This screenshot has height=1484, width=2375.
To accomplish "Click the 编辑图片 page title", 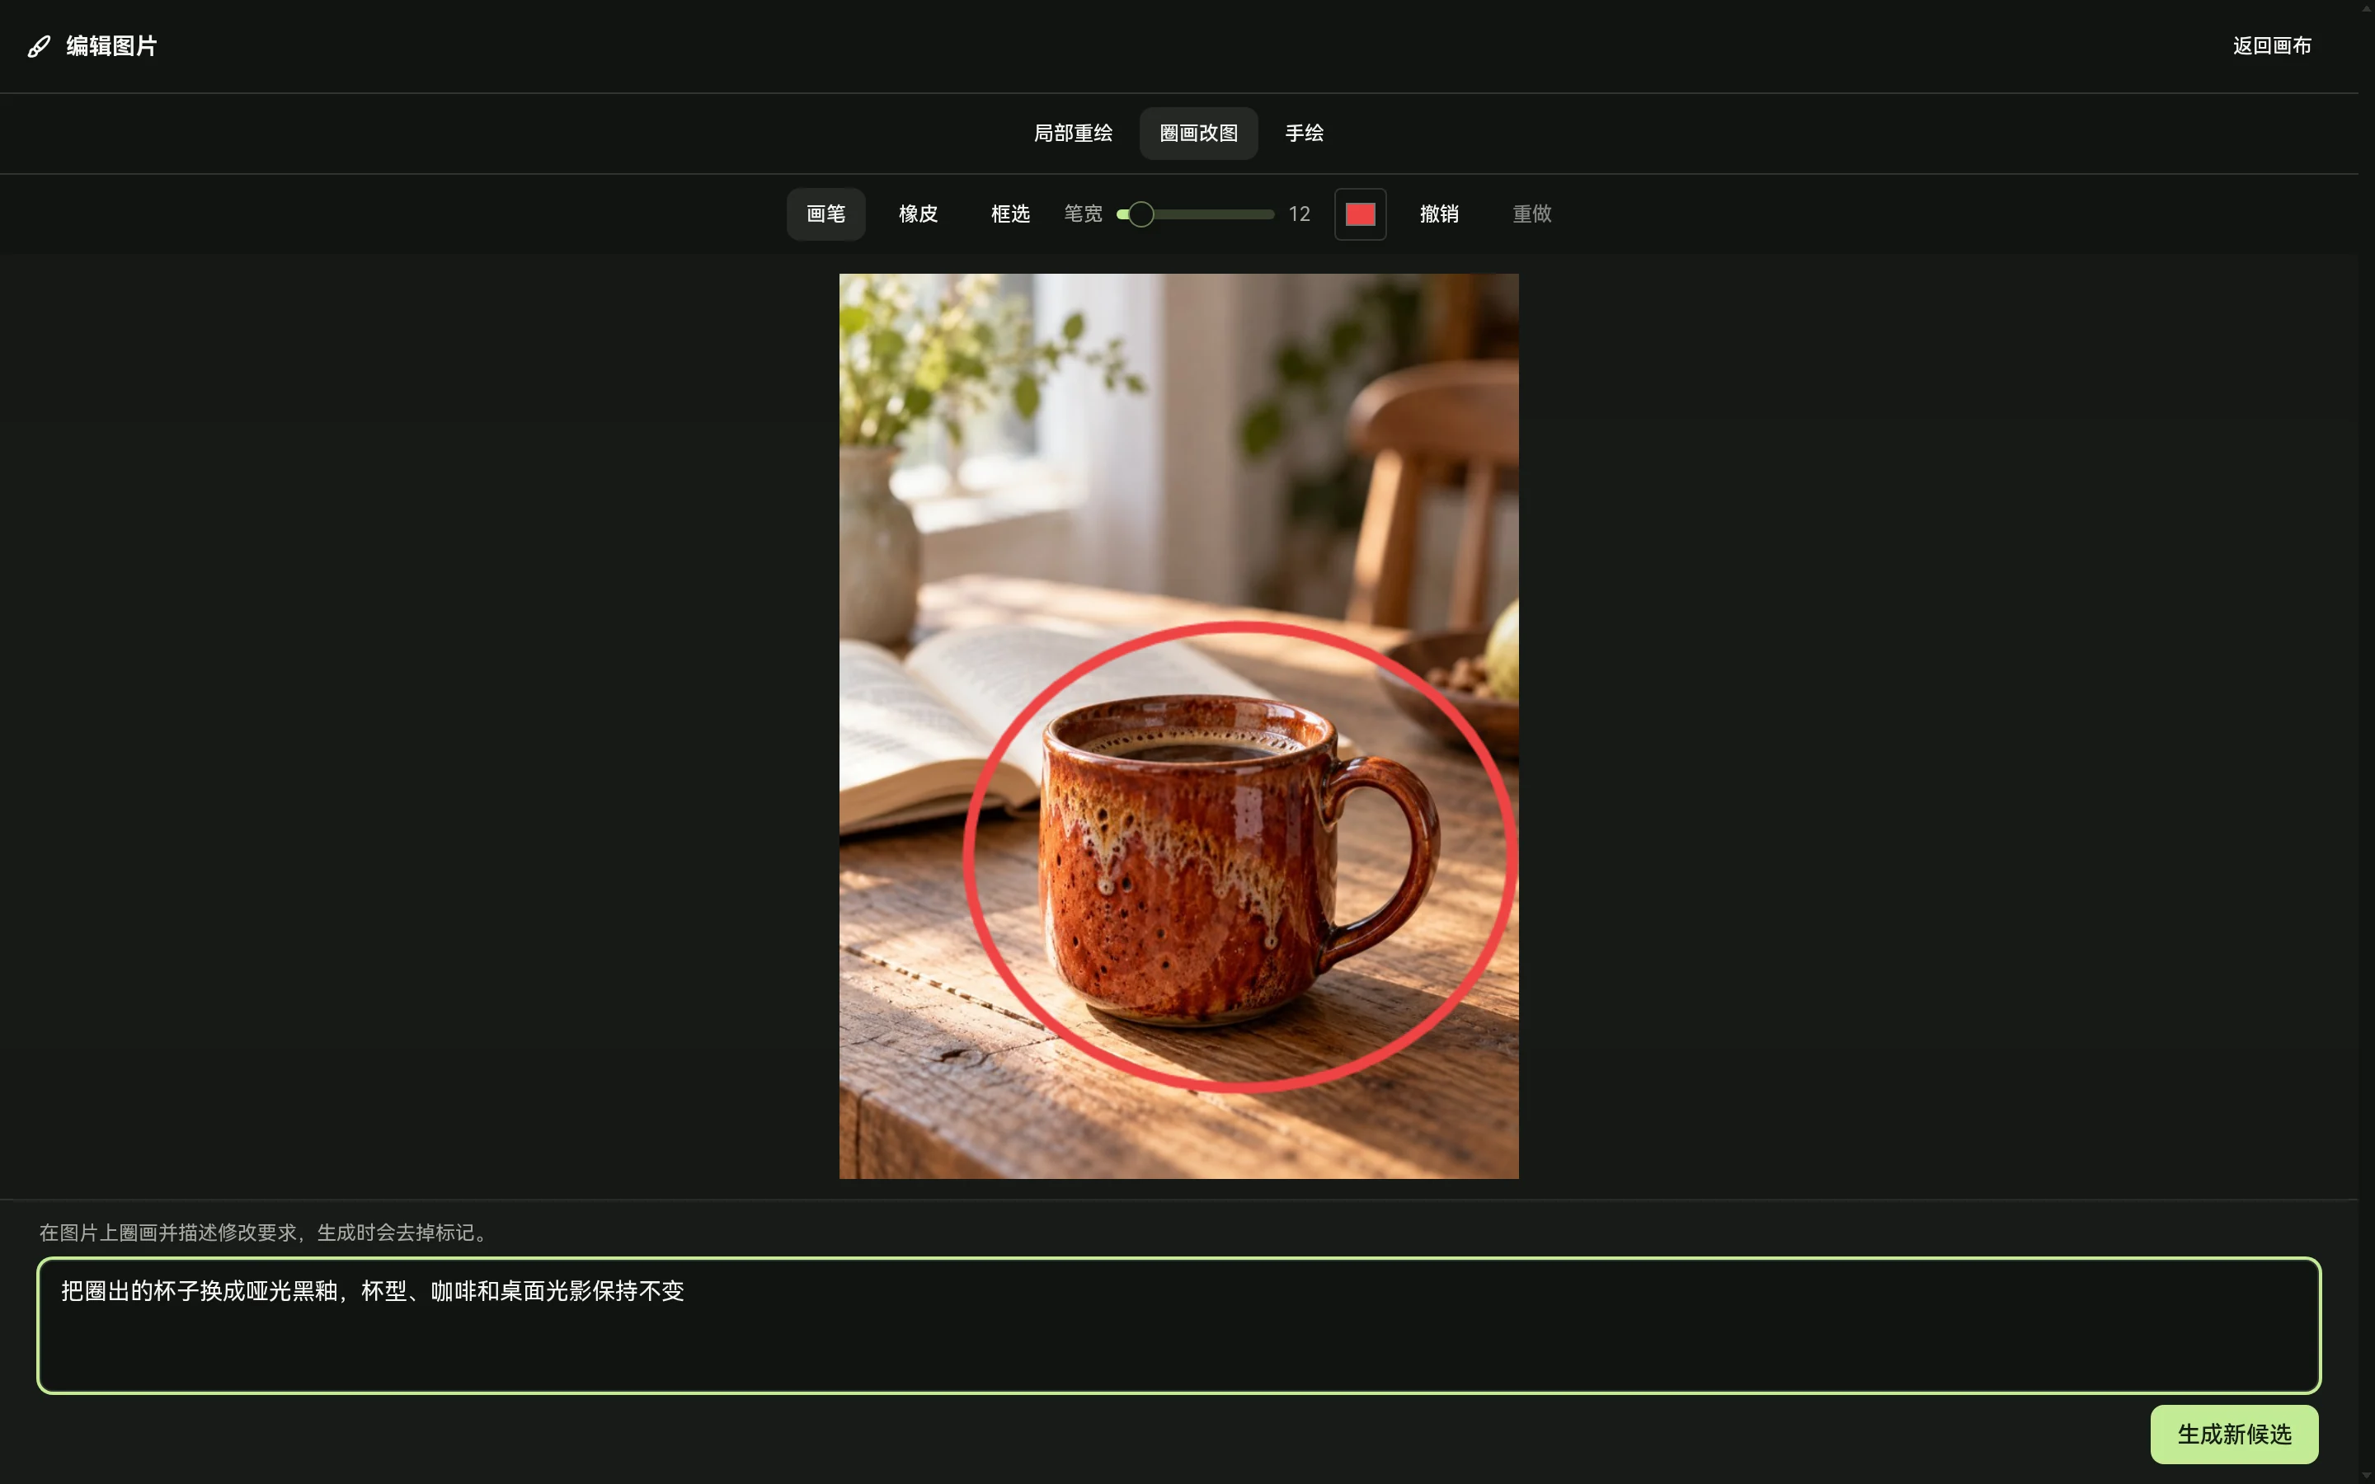I will (111, 46).
